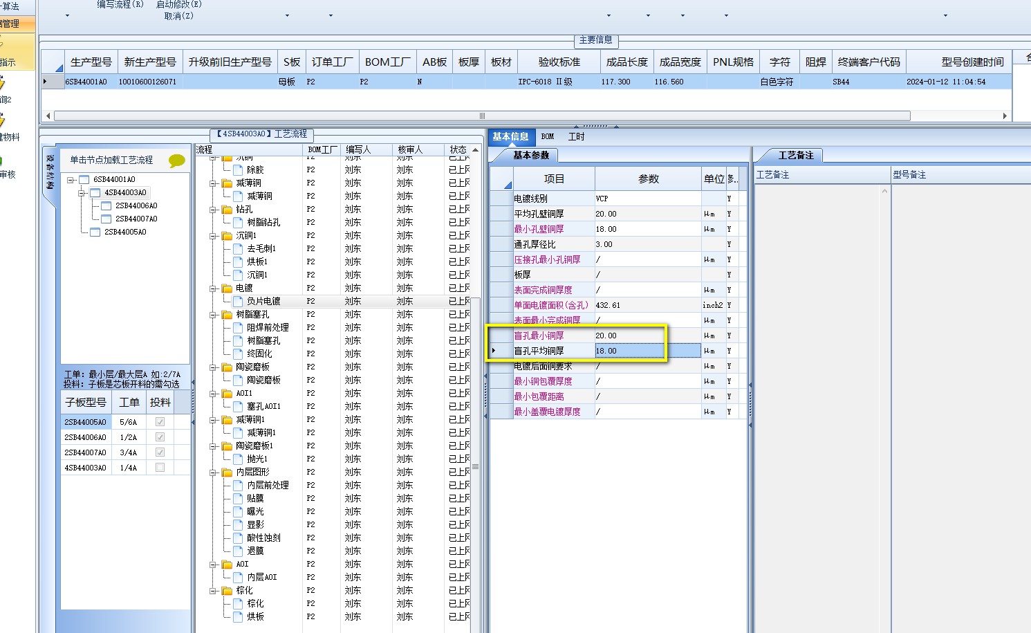Viewport: 1031px width, 633px height.
Task: Click the 取消(Z) command
Action: pyautogui.click(x=179, y=16)
